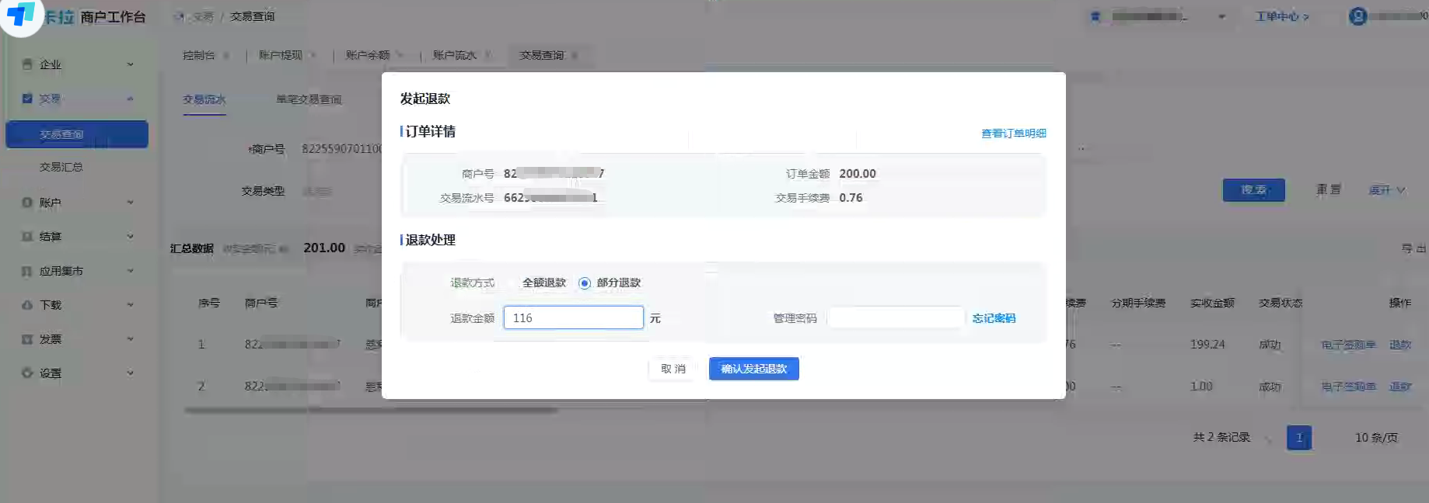This screenshot has height=503, width=1429.
Task: Click the 结算 icon in sidebar
Action: click(27, 237)
